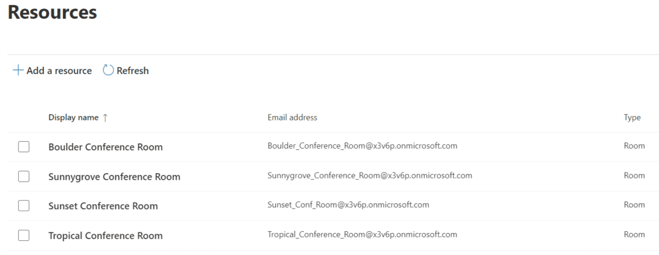Image resolution: width=659 pixels, height=255 pixels.
Task: Tick the Boulder Conference Room checkbox
Action: pos(24,147)
